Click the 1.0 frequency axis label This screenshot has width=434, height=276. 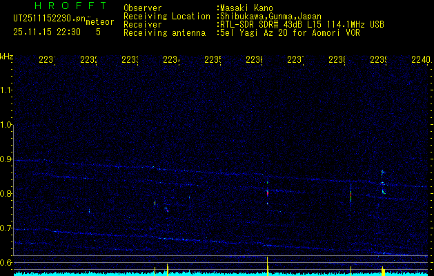point(6,125)
